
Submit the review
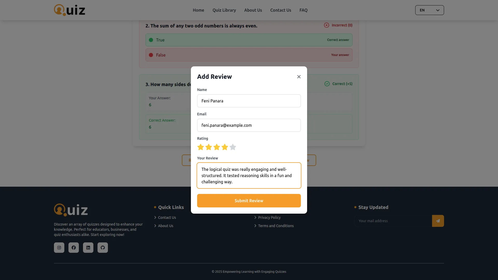click(x=249, y=200)
